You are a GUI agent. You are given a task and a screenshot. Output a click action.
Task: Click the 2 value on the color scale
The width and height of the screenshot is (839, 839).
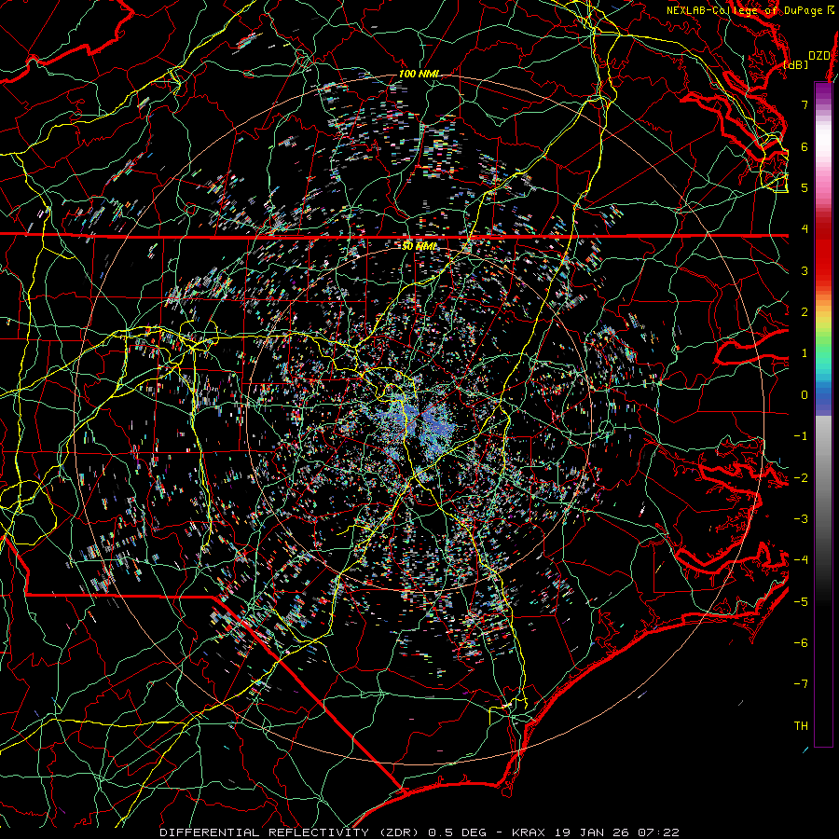tap(805, 312)
